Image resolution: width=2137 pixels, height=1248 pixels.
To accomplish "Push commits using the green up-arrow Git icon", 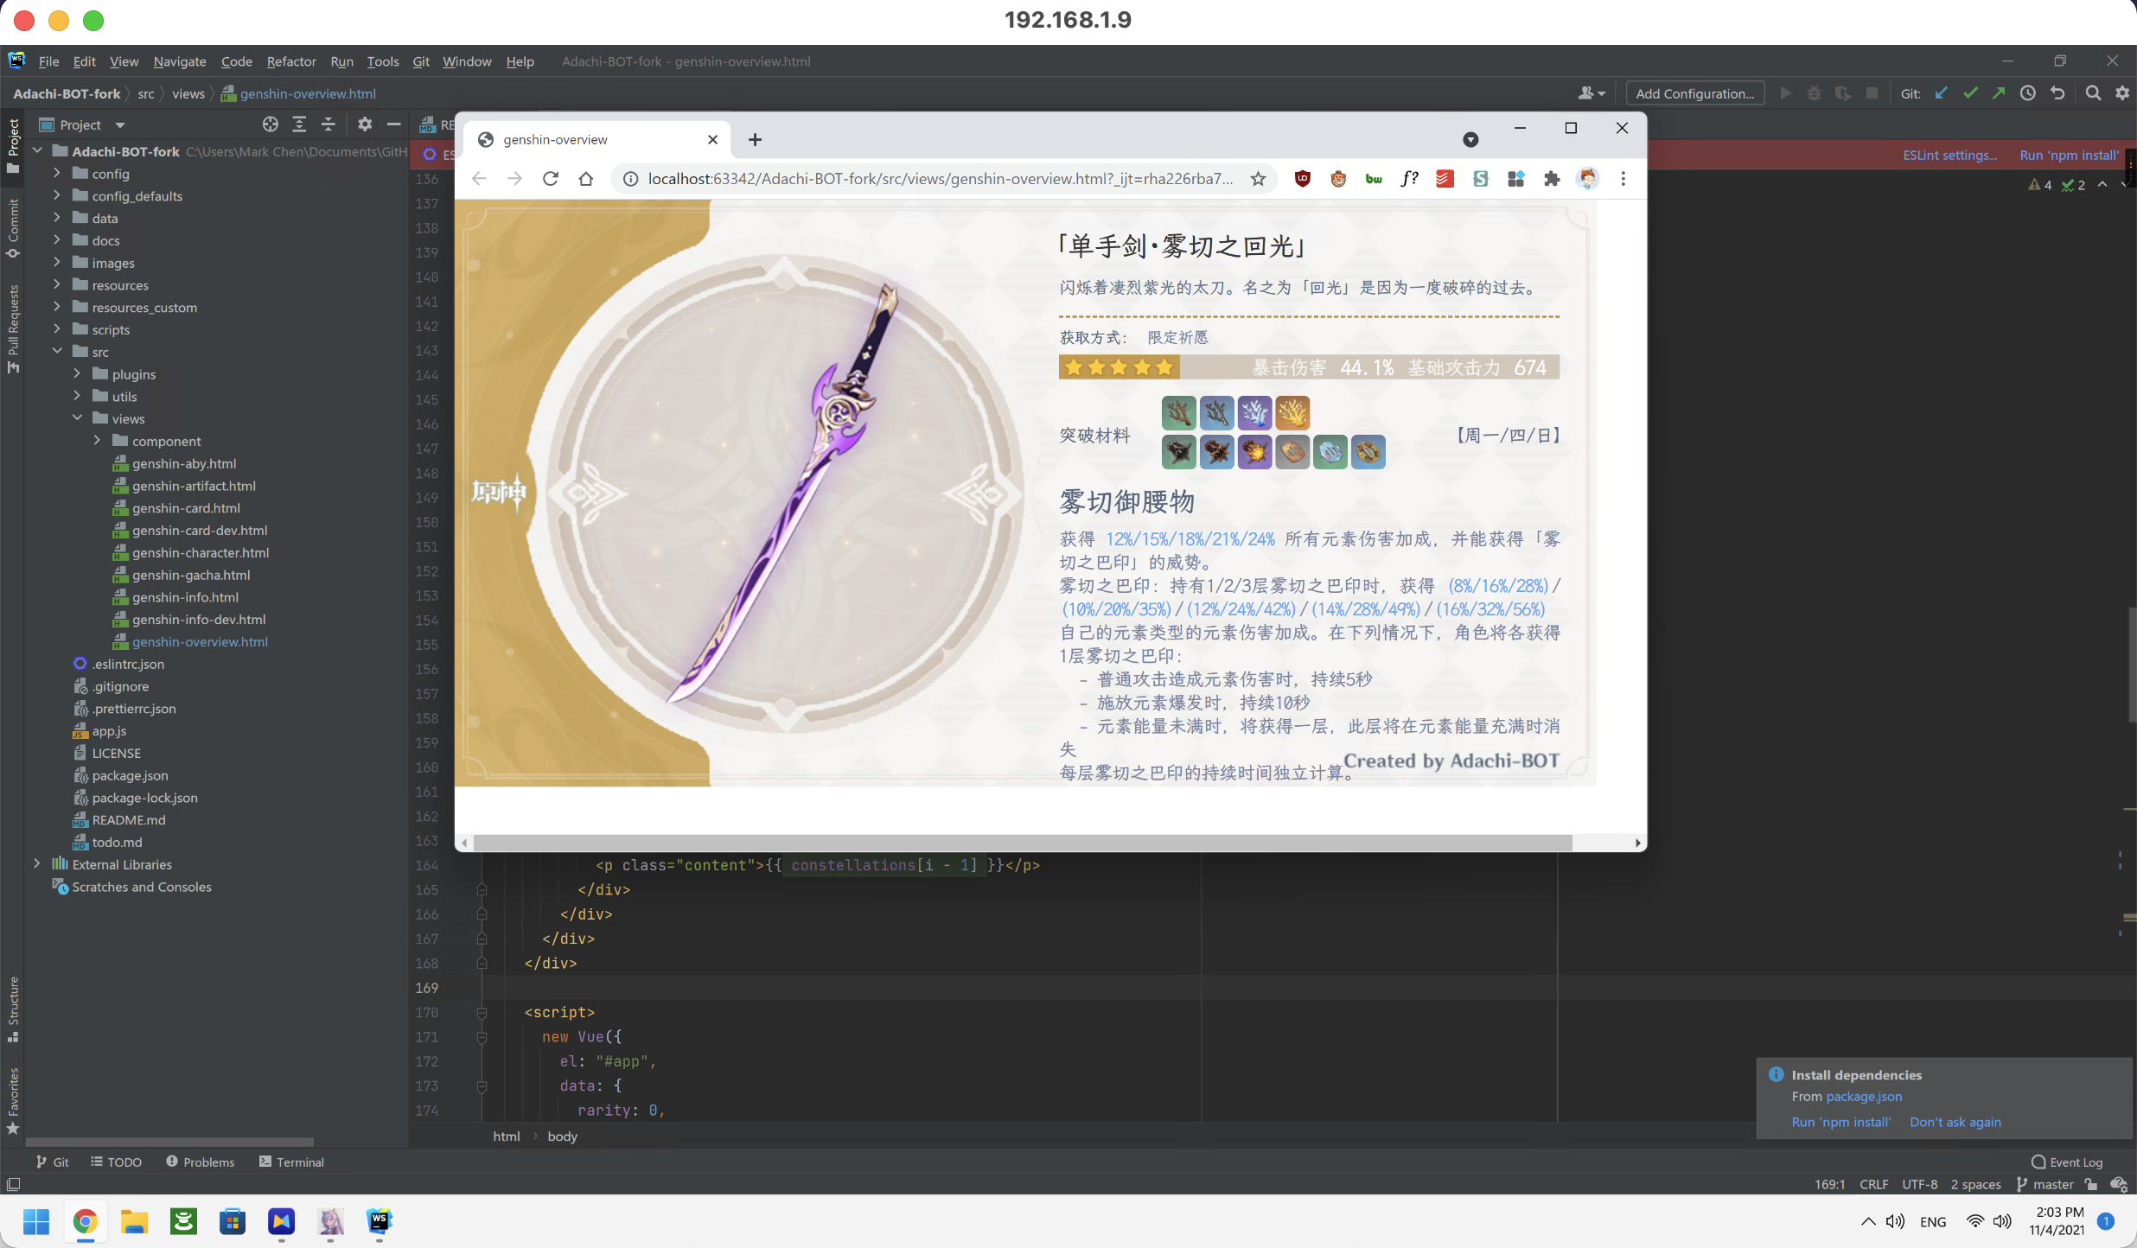I will click(1999, 92).
